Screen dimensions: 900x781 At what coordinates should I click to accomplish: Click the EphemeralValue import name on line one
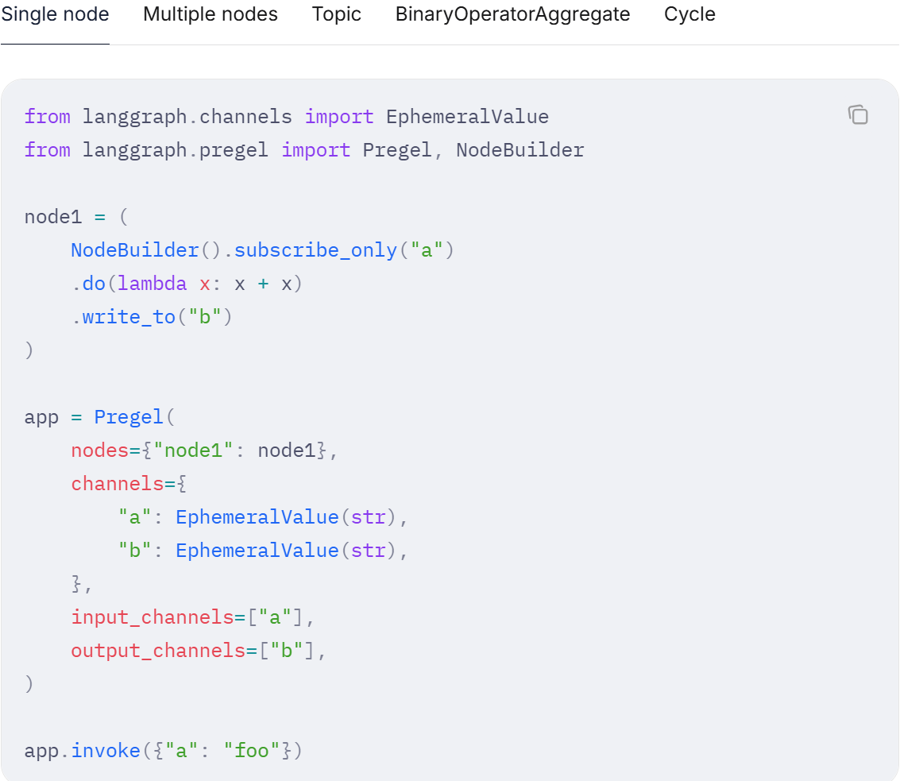[467, 117]
